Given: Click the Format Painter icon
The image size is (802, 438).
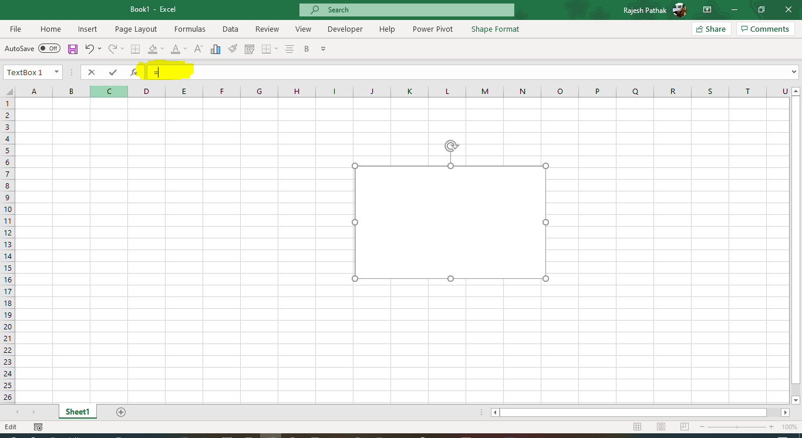Looking at the screenshot, I should [x=232, y=49].
